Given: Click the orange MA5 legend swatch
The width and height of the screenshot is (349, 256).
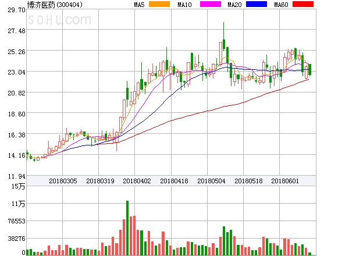Looking at the screenshot, I should click(x=159, y=4).
